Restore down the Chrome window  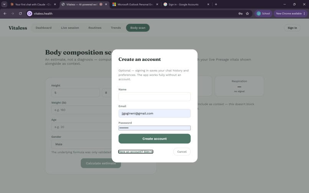coord(294,4)
